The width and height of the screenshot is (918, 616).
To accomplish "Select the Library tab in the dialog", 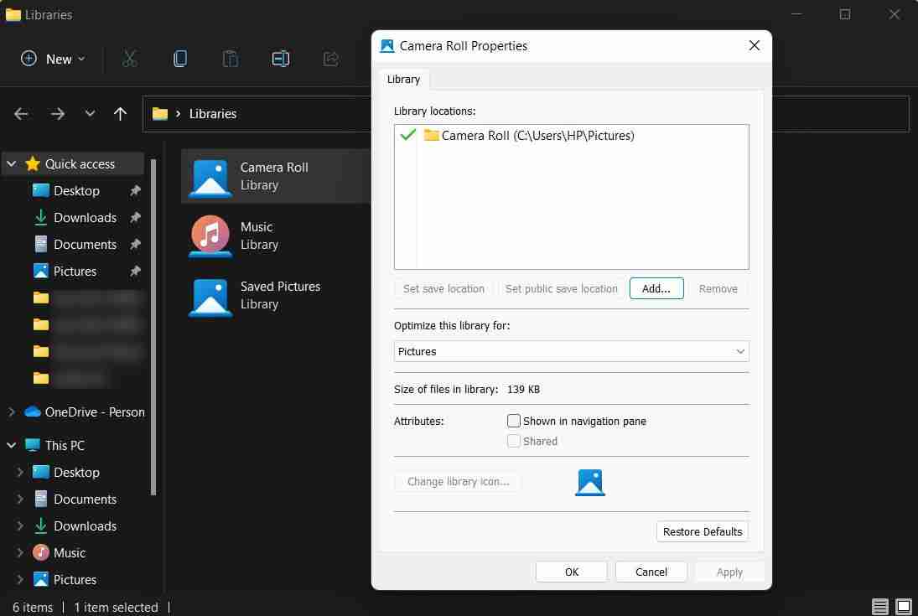I will coord(403,79).
